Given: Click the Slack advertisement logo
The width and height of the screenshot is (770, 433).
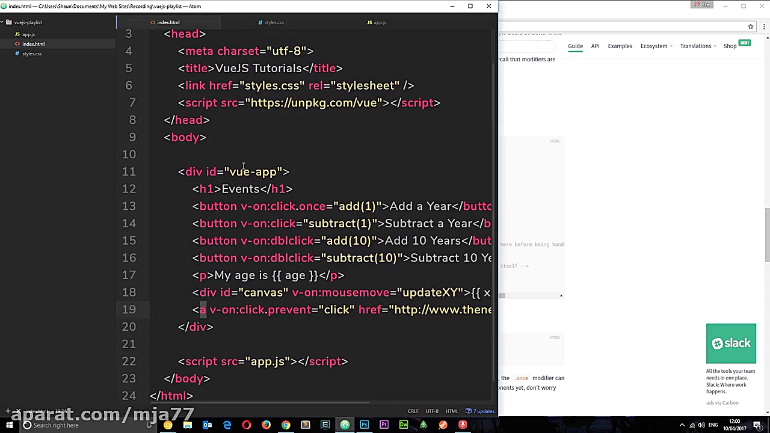Looking at the screenshot, I should tap(731, 343).
